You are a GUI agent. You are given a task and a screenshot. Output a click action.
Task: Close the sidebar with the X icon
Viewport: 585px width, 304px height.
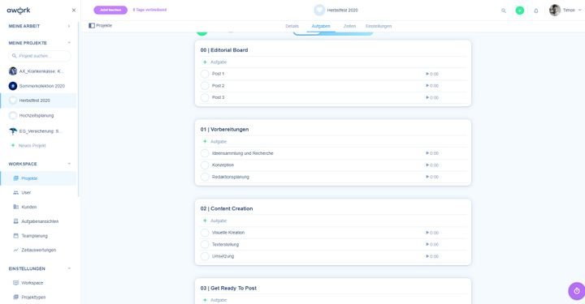tap(73, 11)
